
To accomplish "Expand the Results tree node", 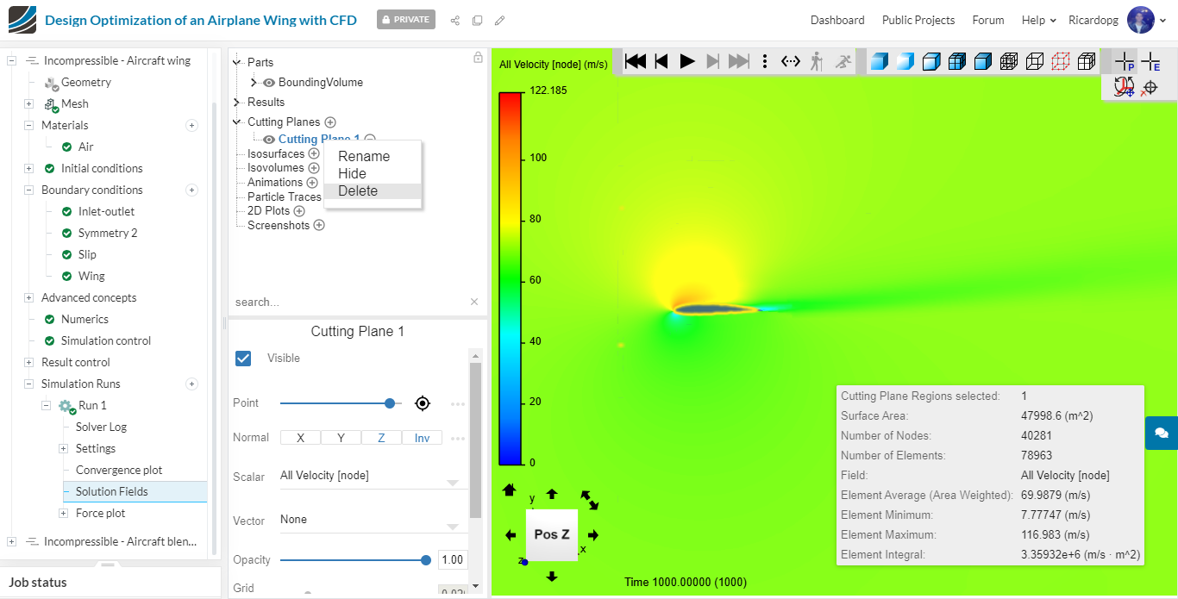I will pos(237,102).
